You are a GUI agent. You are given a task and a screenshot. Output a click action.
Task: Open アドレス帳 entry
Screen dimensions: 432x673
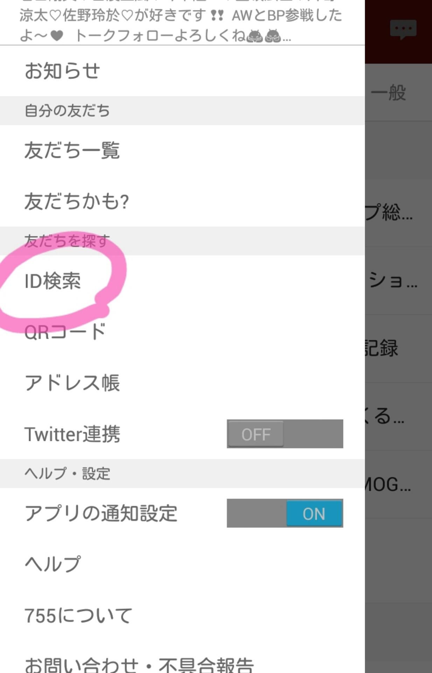[x=72, y=383]
